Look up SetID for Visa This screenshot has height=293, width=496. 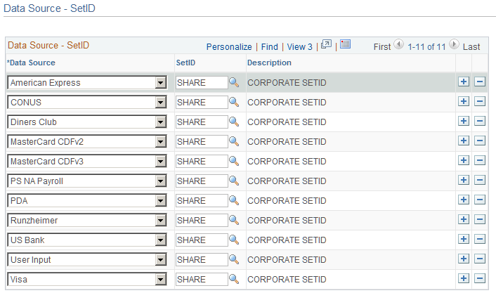[x=234, y=279]
